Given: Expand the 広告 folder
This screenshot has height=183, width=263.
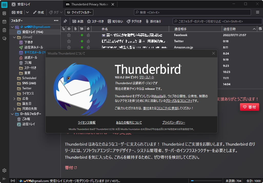Looking at the screenshot, I should pos(15,99).
